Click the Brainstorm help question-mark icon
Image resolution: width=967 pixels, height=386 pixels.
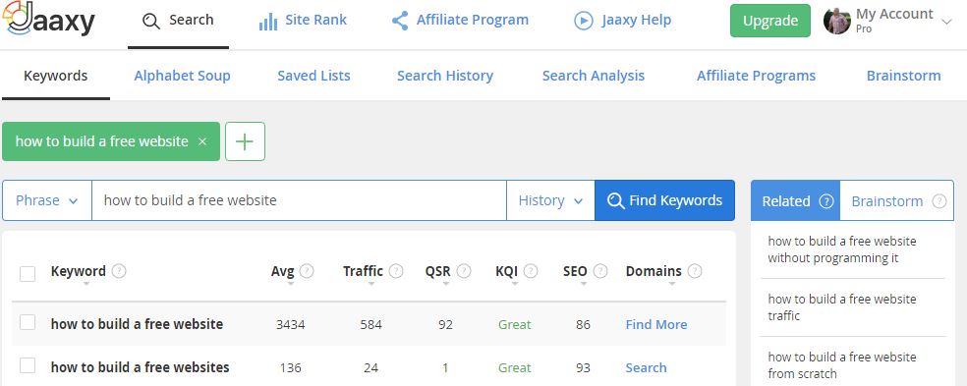click(939, 201)
